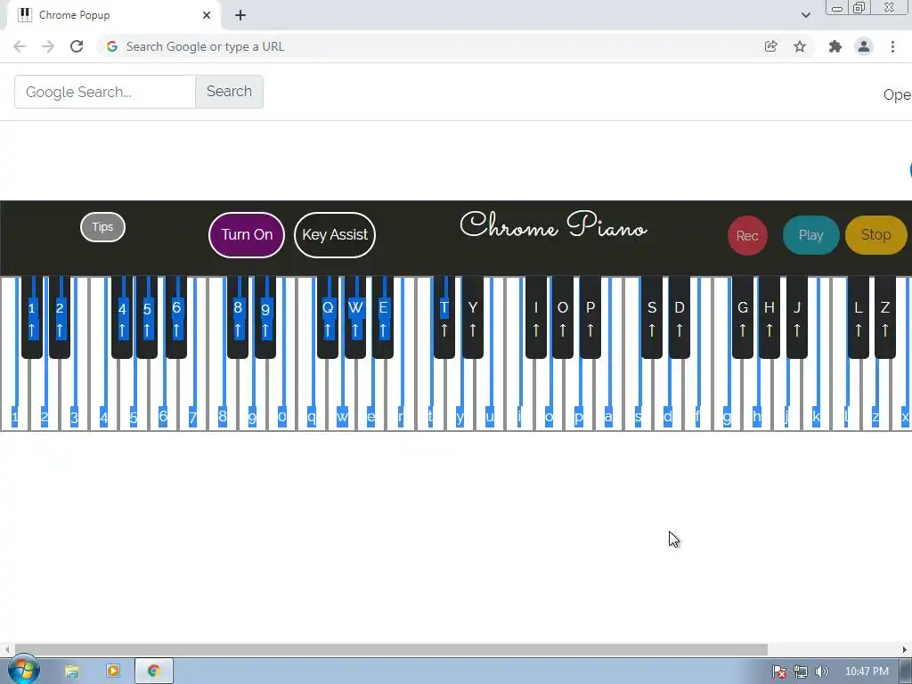The width and height of the screenshot is (912, 684).
Task: Open a new tab with the plus icon
Action: pos(240,15)
